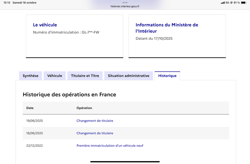Open the Synthèse tab
250x164 pixels.
coord(30,76)
